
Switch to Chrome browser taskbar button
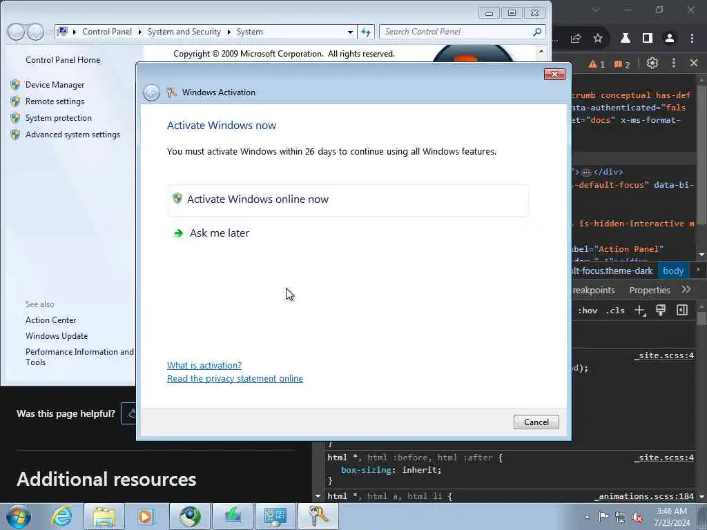[x=191, y=516]
